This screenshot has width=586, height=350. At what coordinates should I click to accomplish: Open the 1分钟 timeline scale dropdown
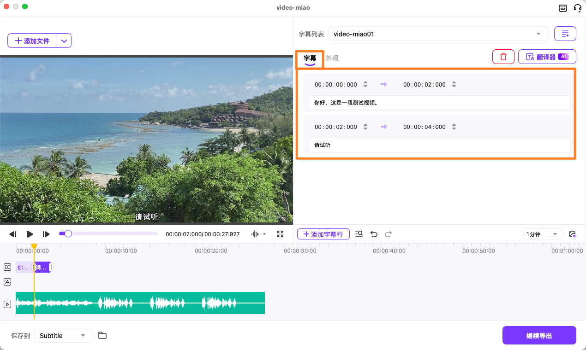543,234
